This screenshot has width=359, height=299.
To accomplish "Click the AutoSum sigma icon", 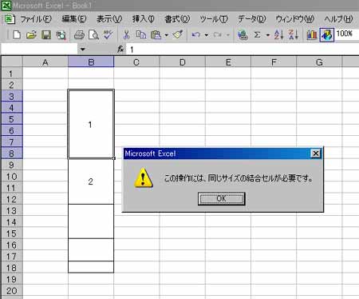I will (257, 34).
